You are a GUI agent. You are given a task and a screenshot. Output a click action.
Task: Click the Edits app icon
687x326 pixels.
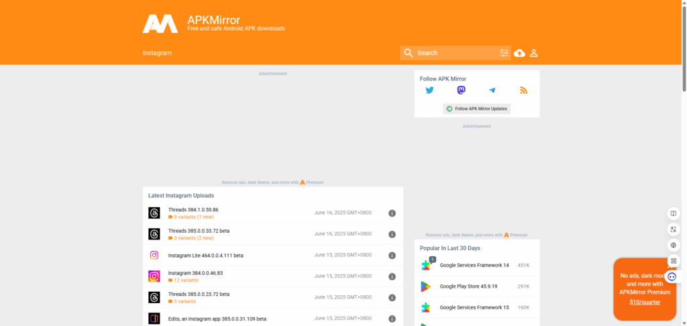154,318
